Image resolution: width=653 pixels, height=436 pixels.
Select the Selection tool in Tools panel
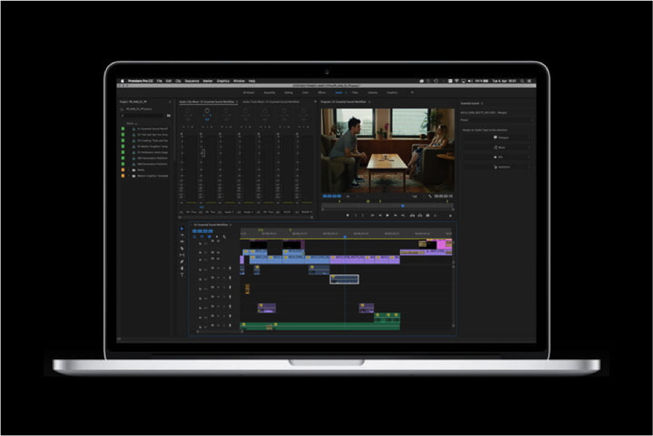click(182, 229)
